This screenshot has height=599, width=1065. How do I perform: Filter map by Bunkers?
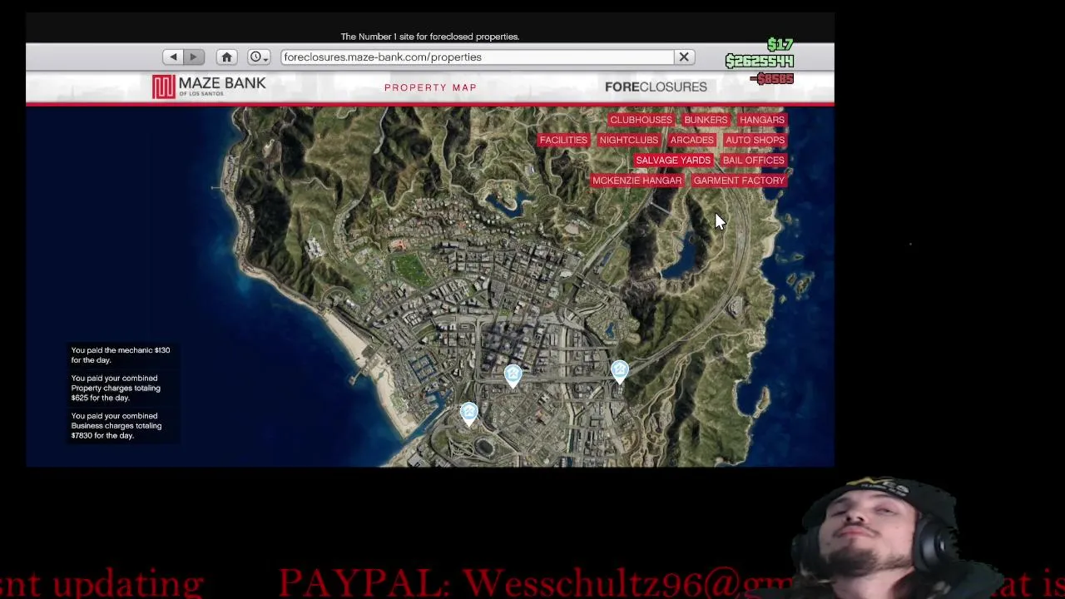[x=706, y=120]
